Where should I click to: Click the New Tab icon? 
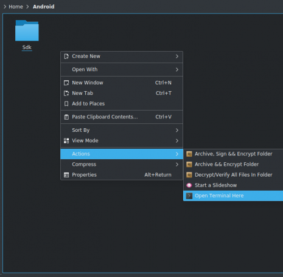click(x=66, y=93)
